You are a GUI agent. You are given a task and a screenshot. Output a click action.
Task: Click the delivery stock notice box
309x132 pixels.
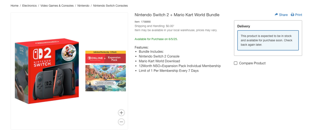click(268, 40)
